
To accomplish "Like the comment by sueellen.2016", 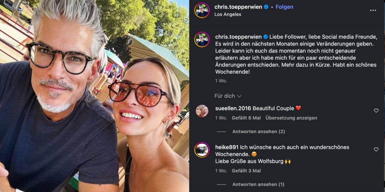I will (376, 111).
